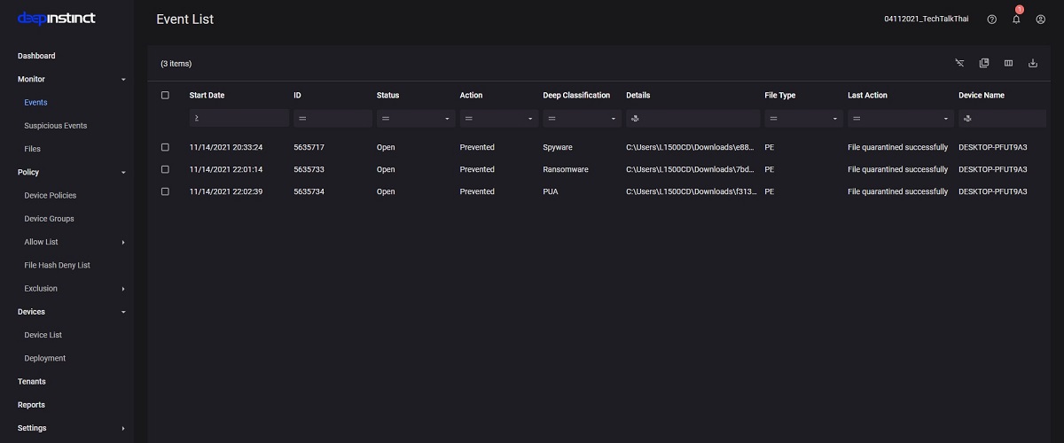Click the (3 items) count label
The height and width of the screenshot is (443, 1064).
(x=176, y=64)
